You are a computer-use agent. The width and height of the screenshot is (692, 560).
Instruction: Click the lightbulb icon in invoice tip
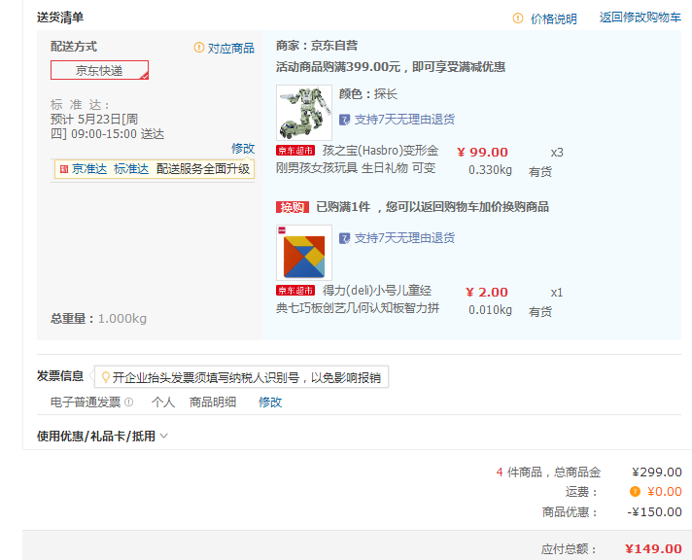[106, 377]
